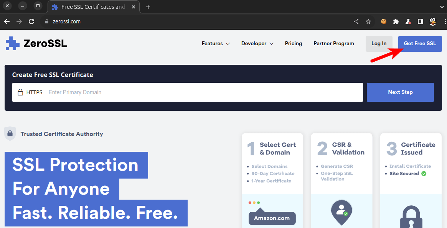Image resolution: width=447 pixels, height=228 pixels.
Task: Open the Pricing page
Action: [x=293, y=44]
